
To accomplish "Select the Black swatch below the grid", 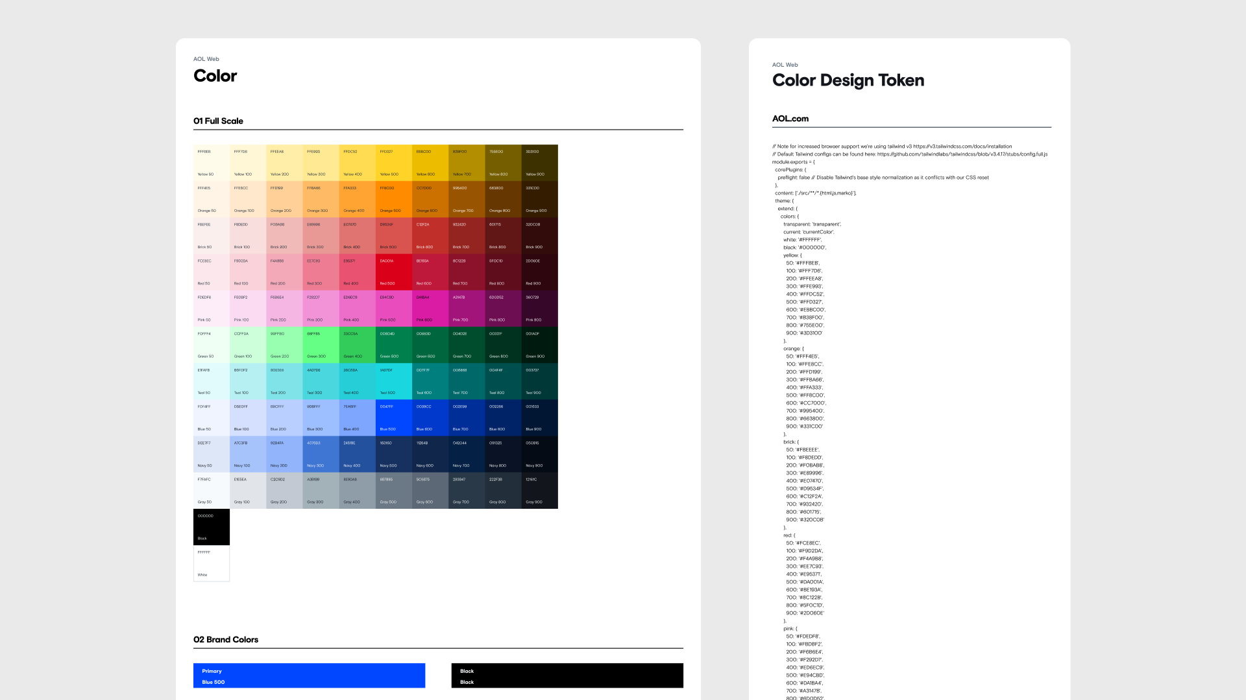I will tap(212, 526).
